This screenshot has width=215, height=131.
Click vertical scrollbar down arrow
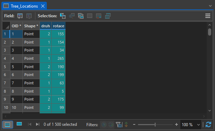(209, 111)
